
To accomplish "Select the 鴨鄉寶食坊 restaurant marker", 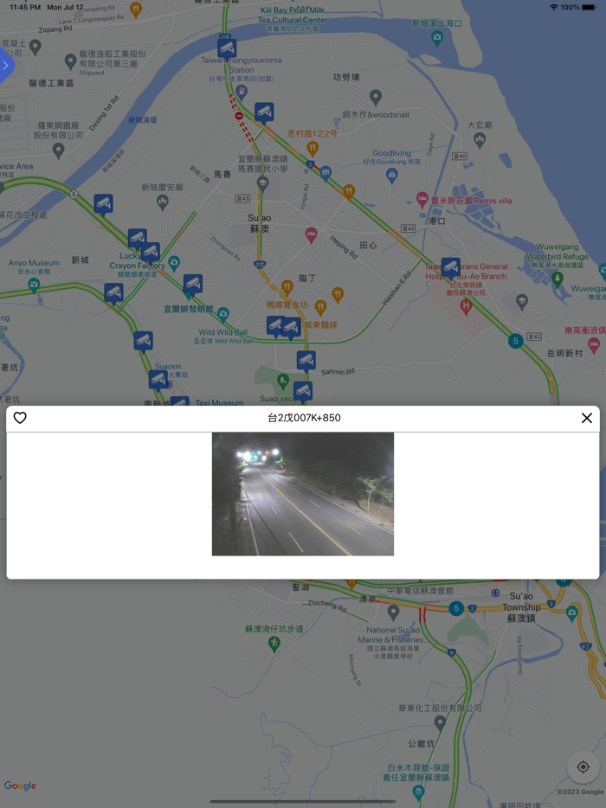I will click(287, 287).
